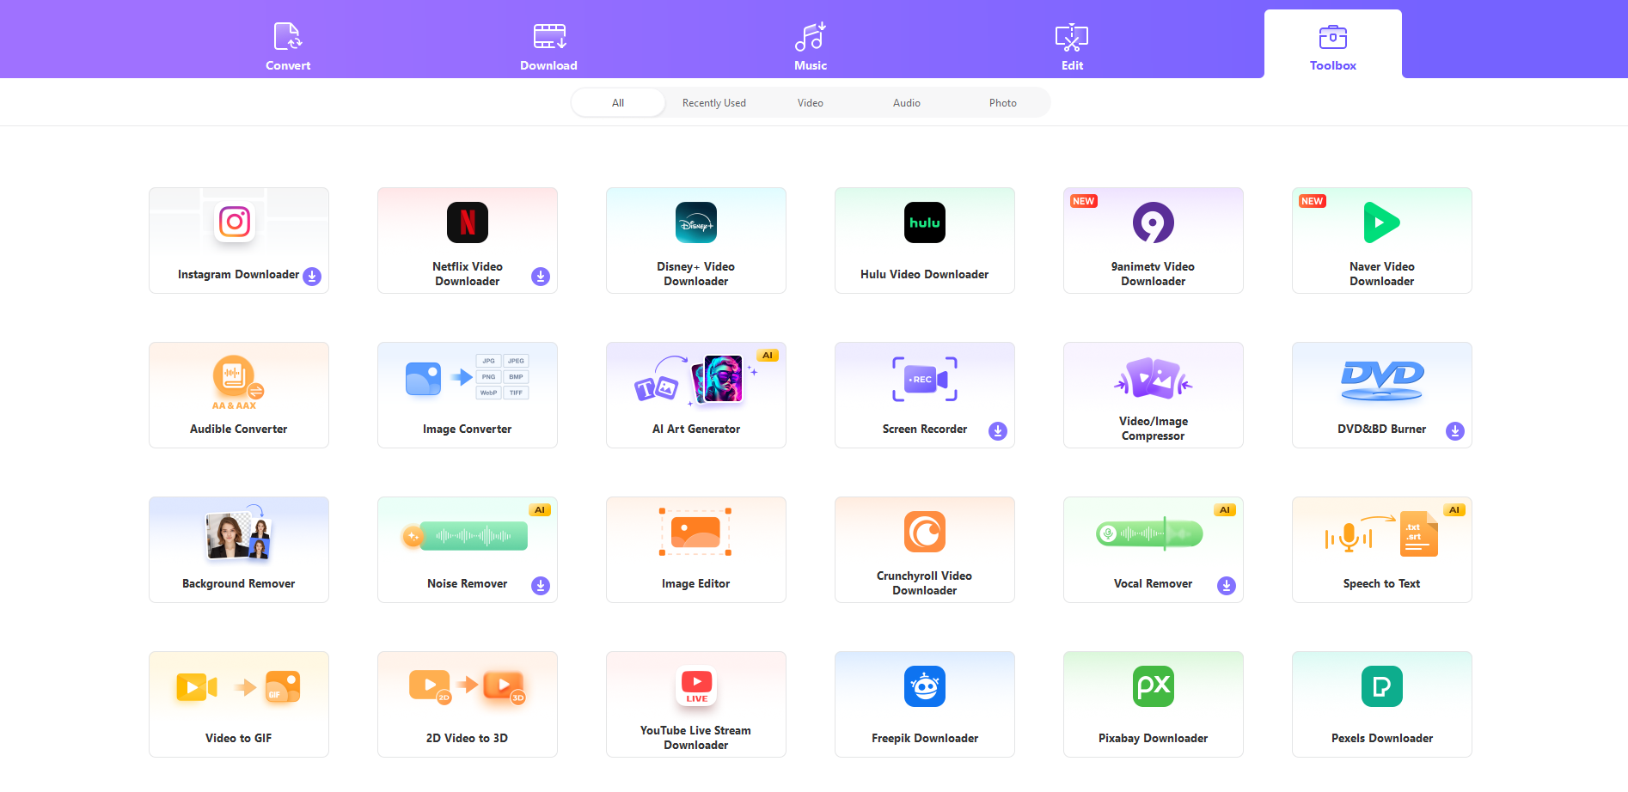Switch to the Download tab

click(x=548, y=46)
